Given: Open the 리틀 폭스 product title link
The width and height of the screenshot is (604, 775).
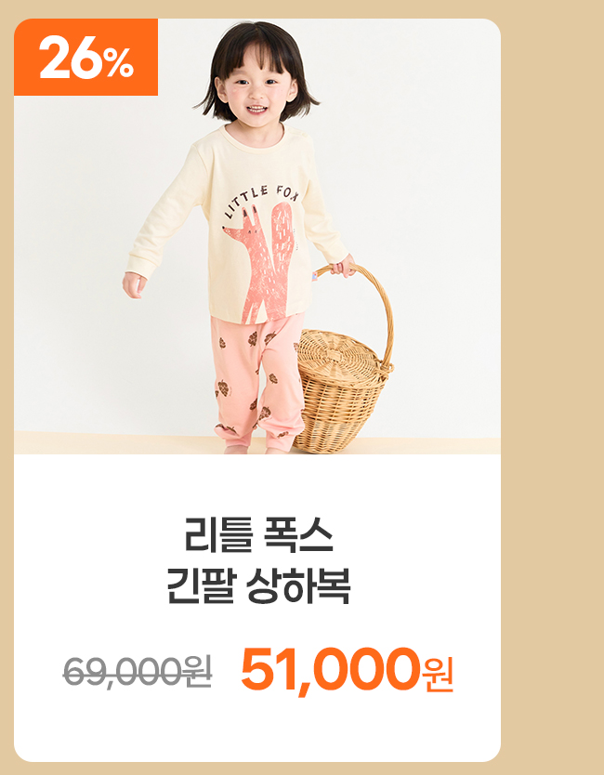Looking at the screenshot, I should click(258, 535).
